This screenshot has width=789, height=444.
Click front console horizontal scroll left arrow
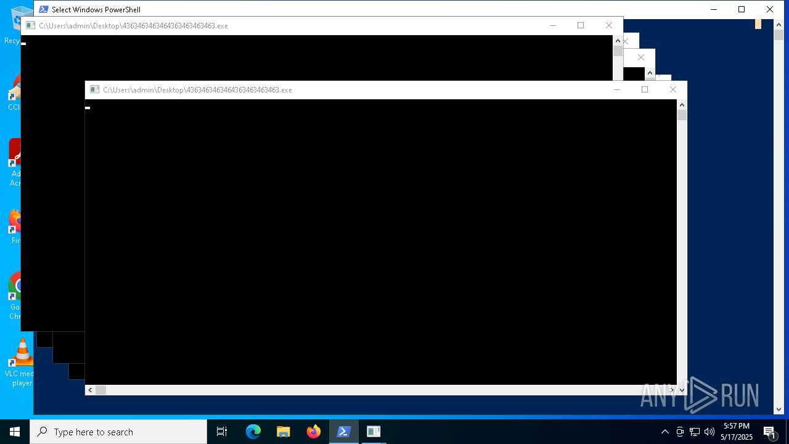pos(90,390)
